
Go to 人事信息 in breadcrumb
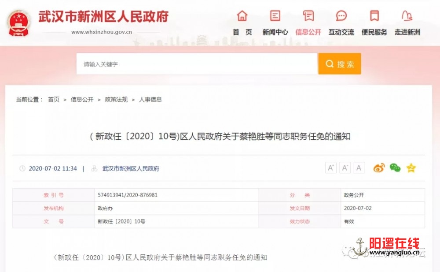point(150,99)
